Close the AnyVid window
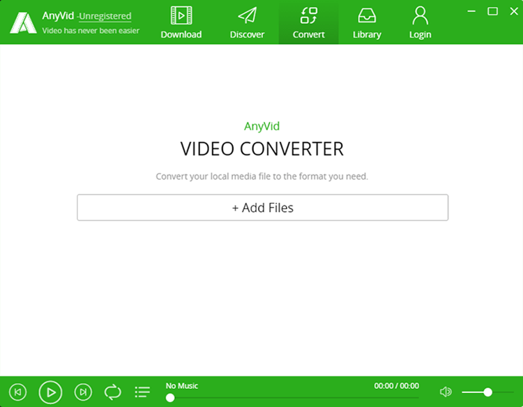The height and width of the screenshot is (407, 523). click(x=514, y=11)
